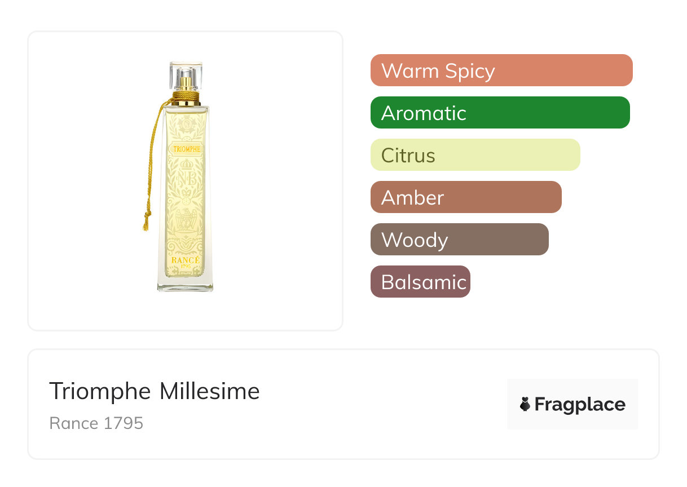The image size is (687, 487).
Task: Click the NB monogram on the bottle
Action: (186, 178)
